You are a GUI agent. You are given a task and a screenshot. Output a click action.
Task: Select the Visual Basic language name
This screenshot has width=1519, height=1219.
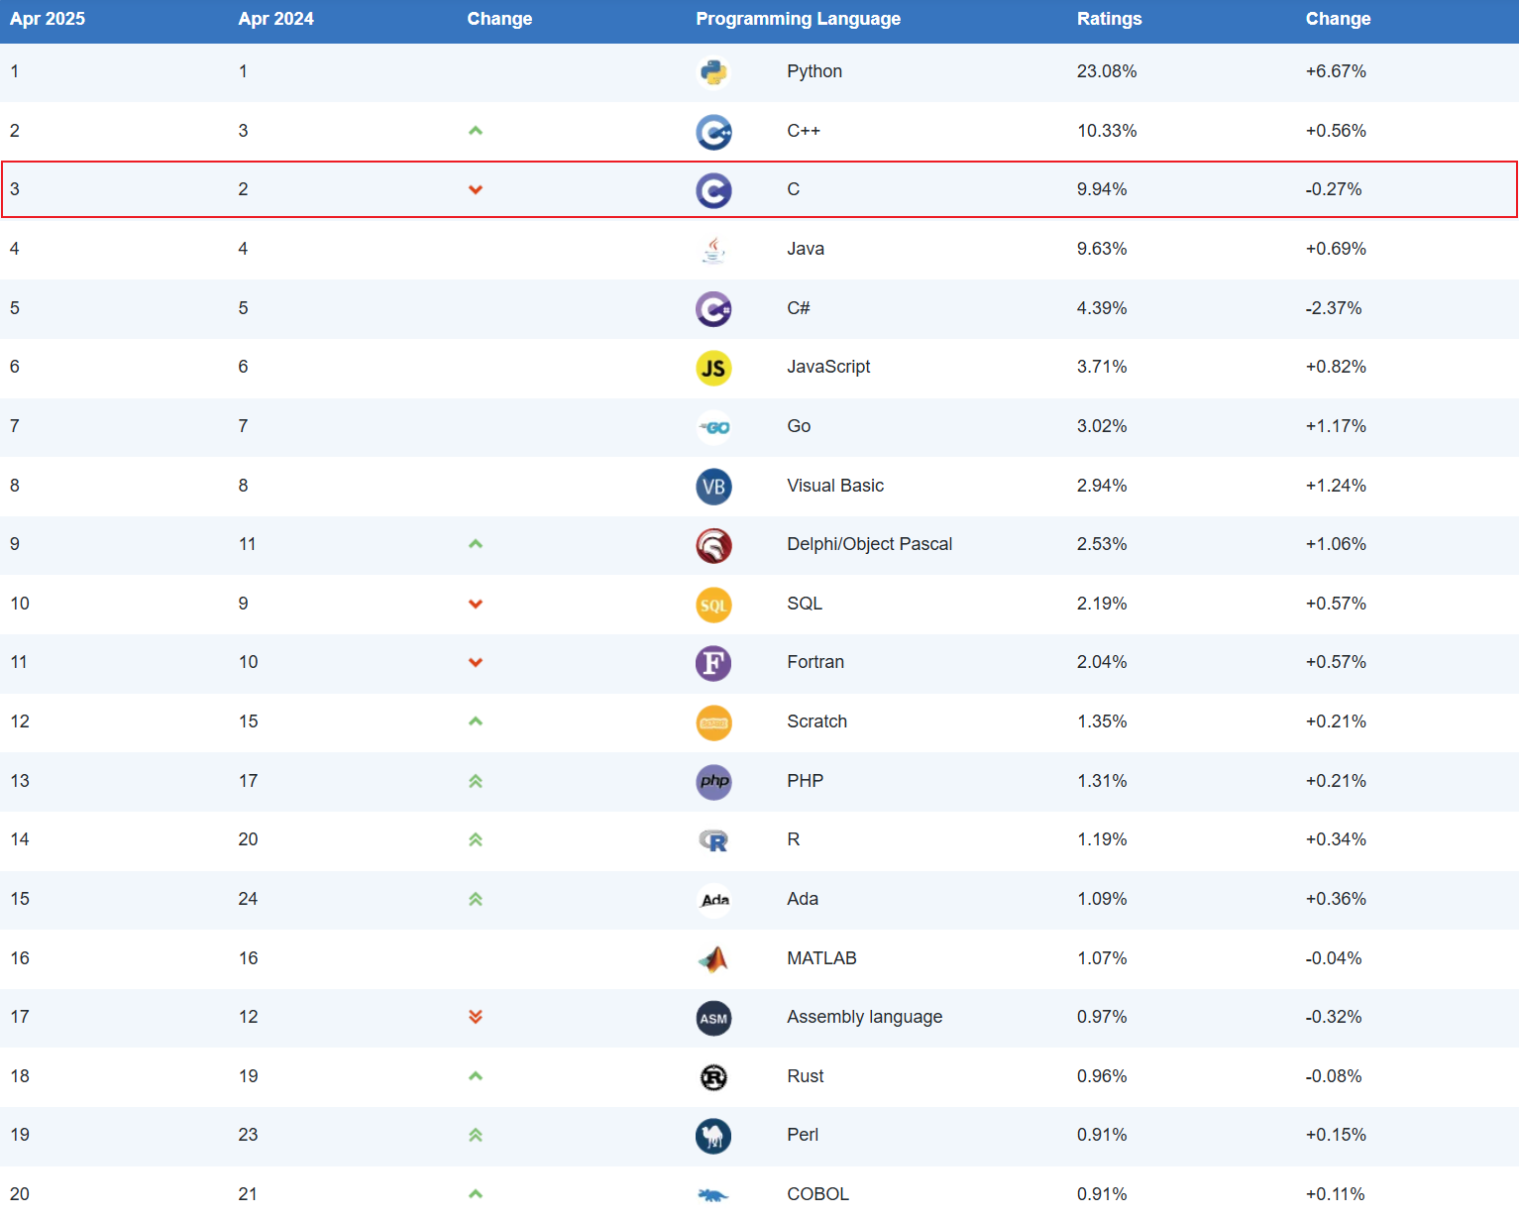click(x=835, y=486)
